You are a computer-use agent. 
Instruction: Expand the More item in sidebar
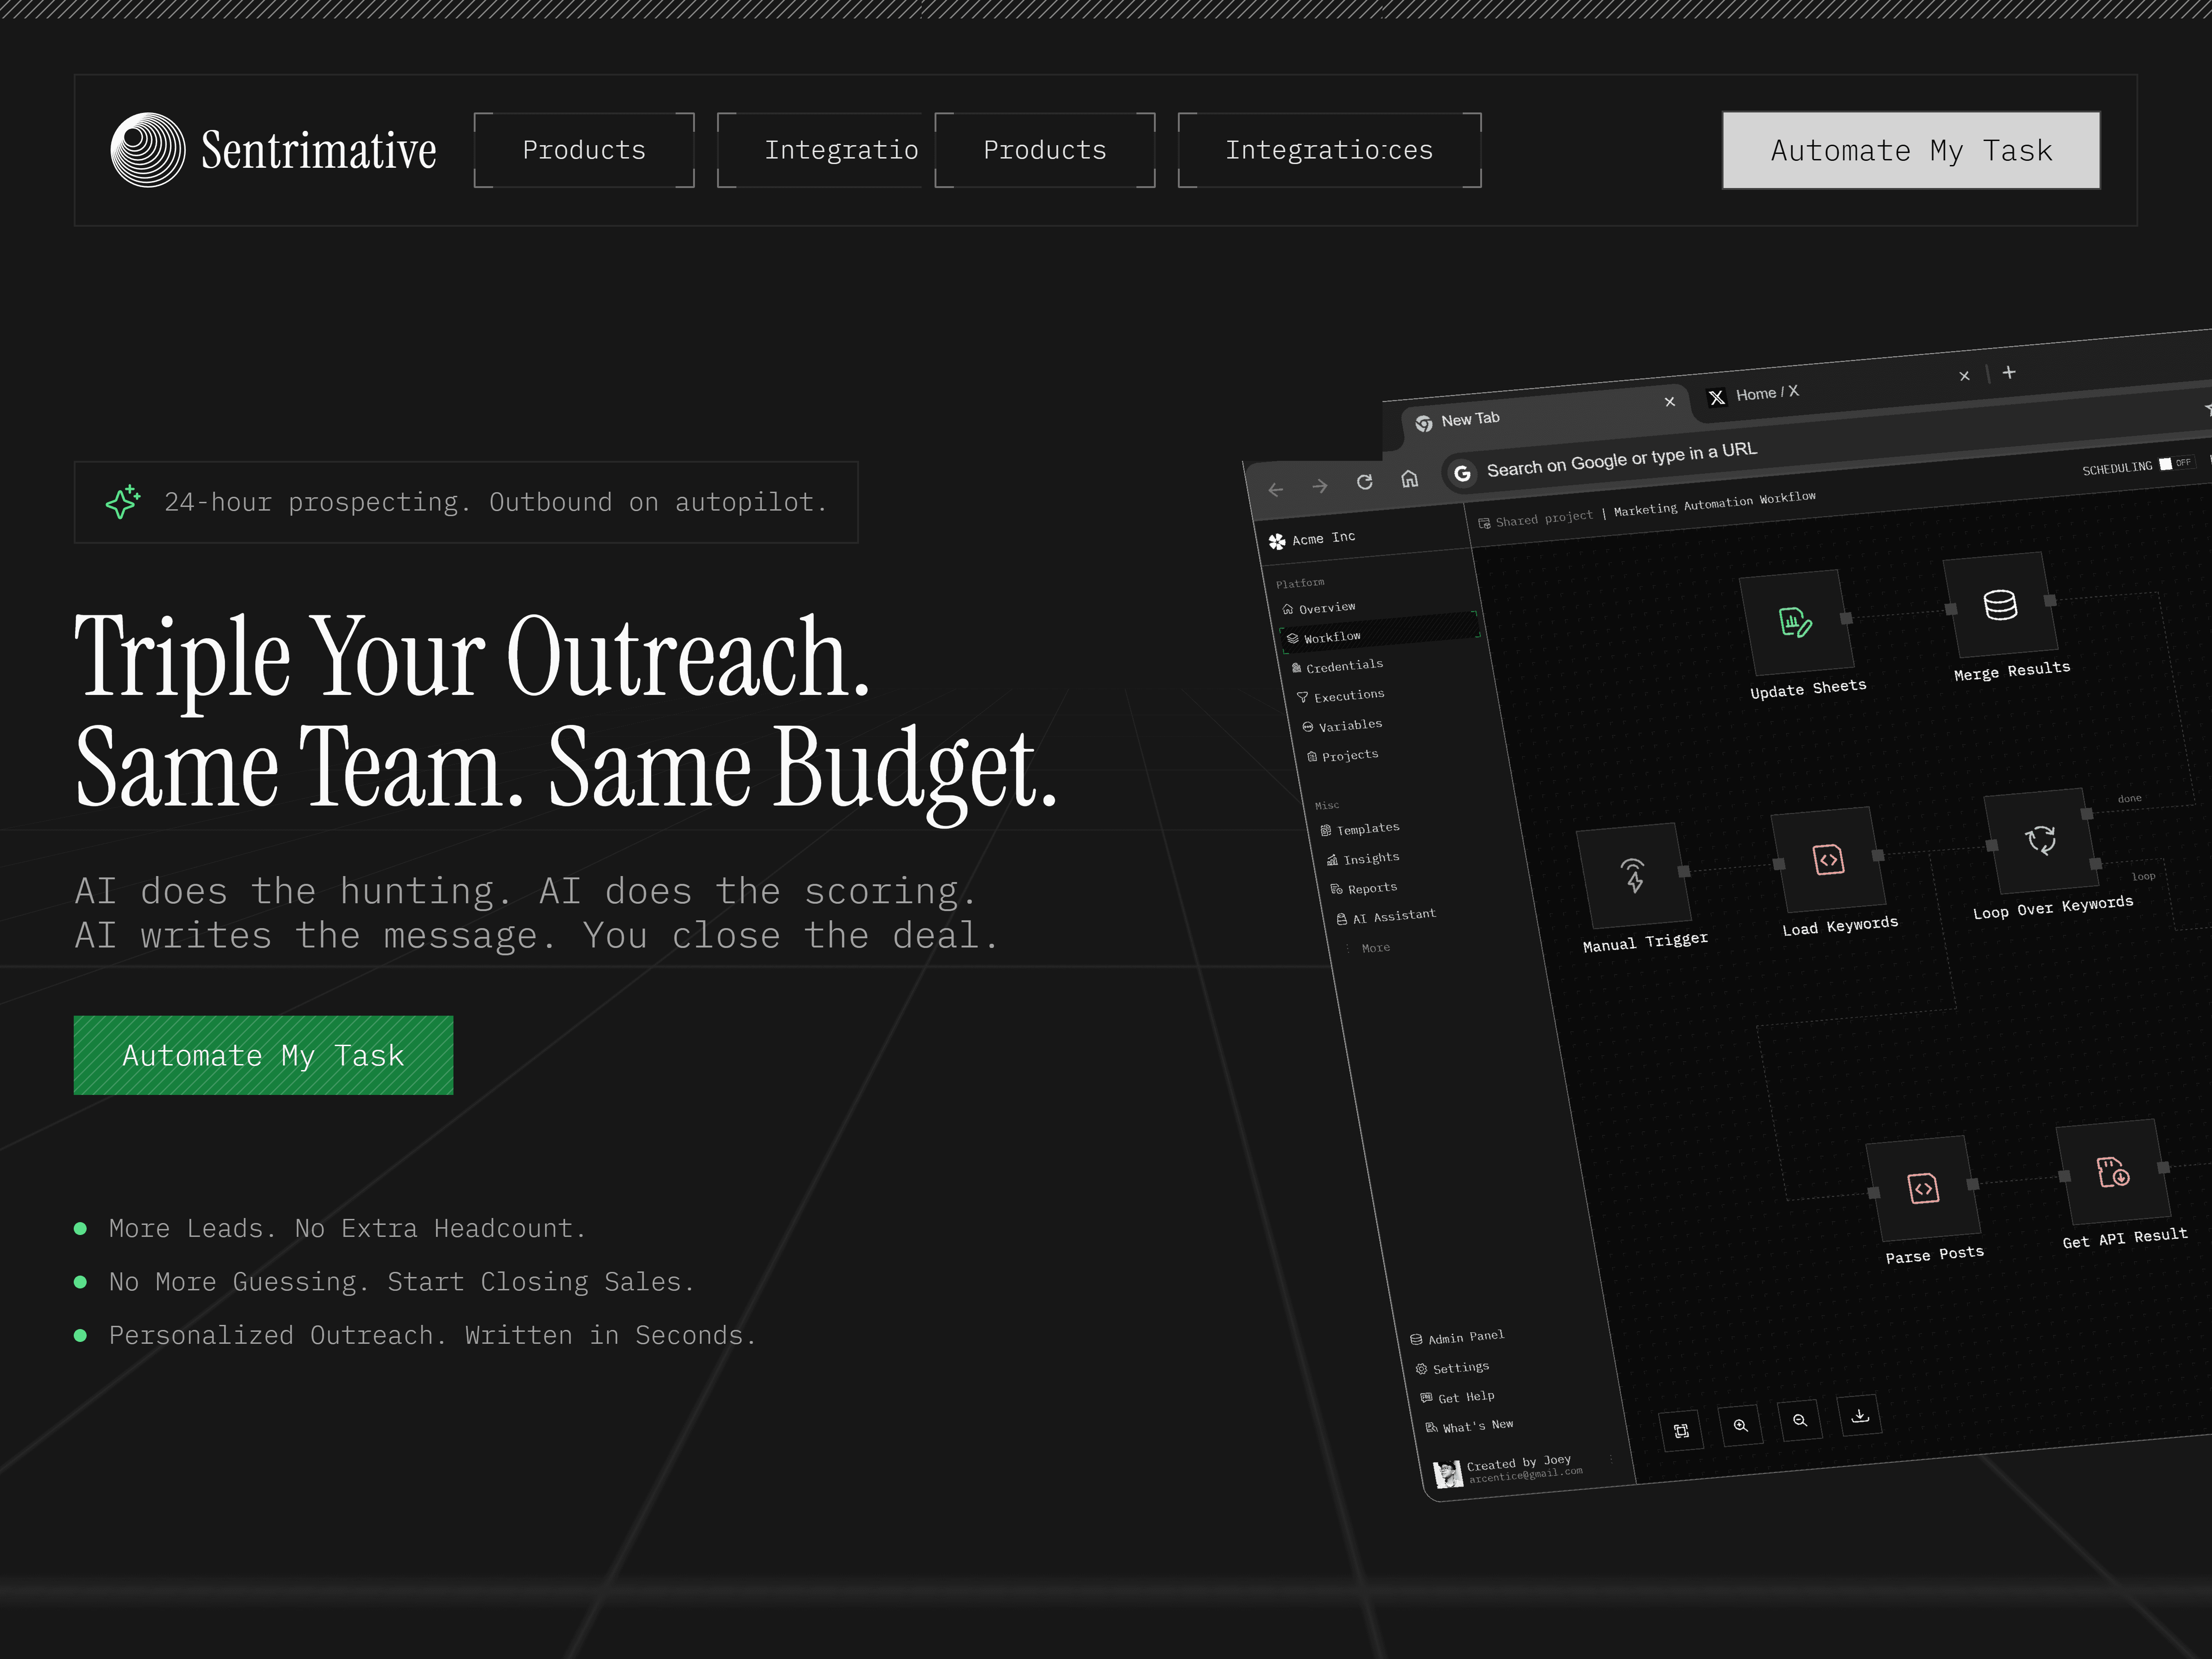tap(1375, 948)
